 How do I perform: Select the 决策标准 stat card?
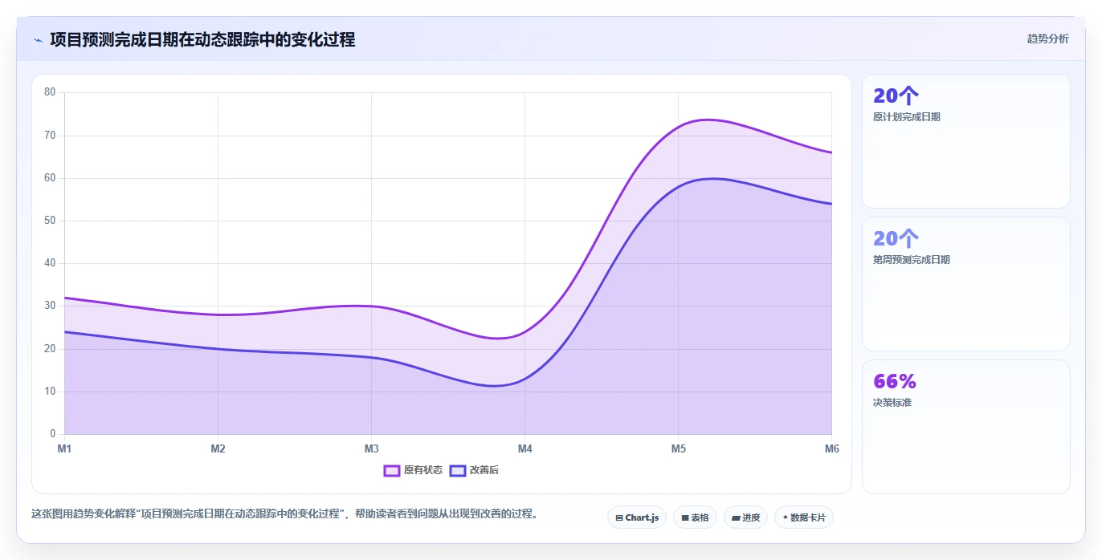tap(965, 427)
